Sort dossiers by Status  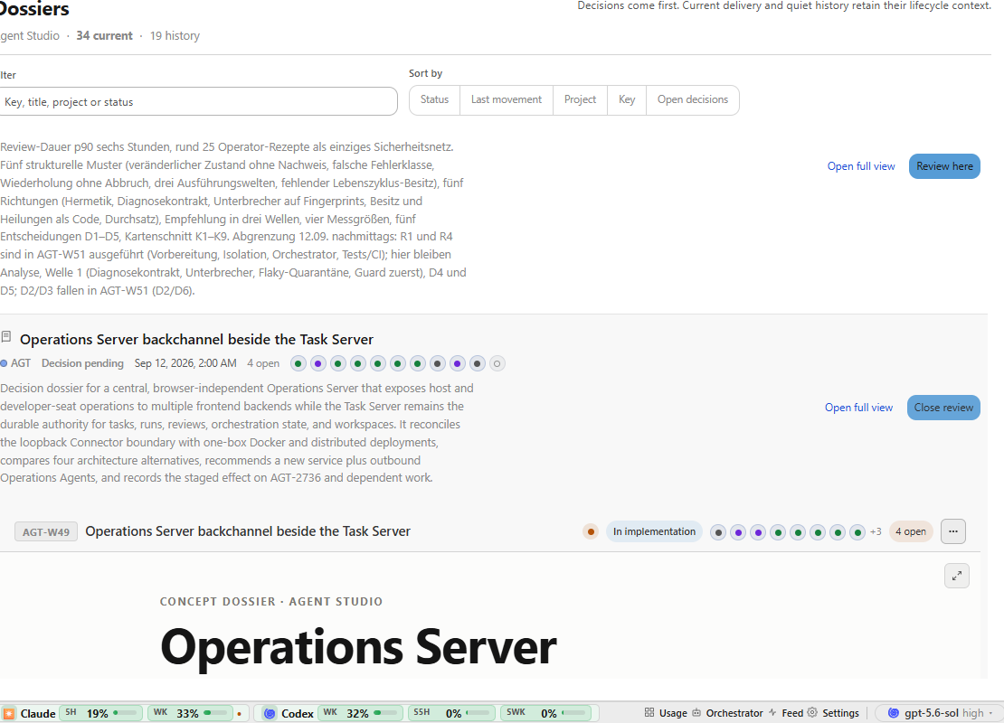coord(435,99)
